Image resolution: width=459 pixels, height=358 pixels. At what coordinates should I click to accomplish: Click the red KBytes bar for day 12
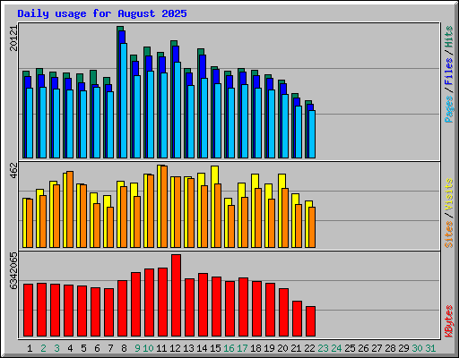(x=176, y=295)
